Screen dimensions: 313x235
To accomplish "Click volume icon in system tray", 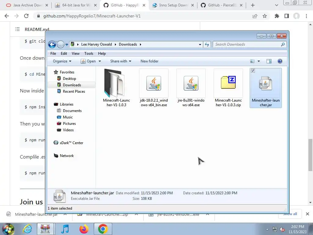I will coord(282,229).
